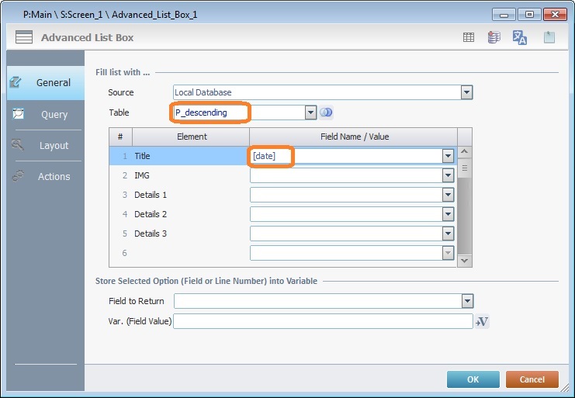Screen dimensions: 575x398
Task: Click the Cancel button
Action: click(532, 379)
